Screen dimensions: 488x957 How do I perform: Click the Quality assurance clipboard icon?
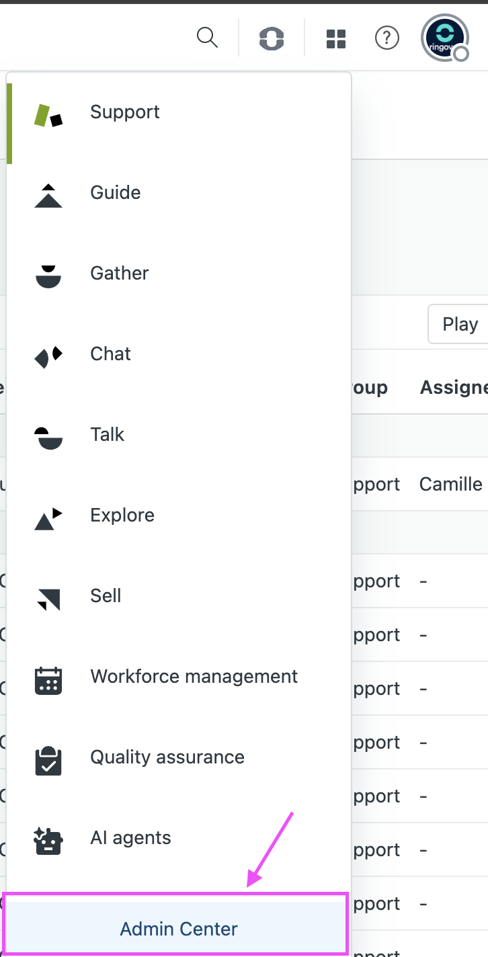48,761
